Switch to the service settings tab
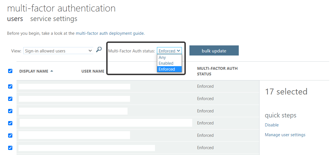The image size is (336, 155). tap(54, 19)
